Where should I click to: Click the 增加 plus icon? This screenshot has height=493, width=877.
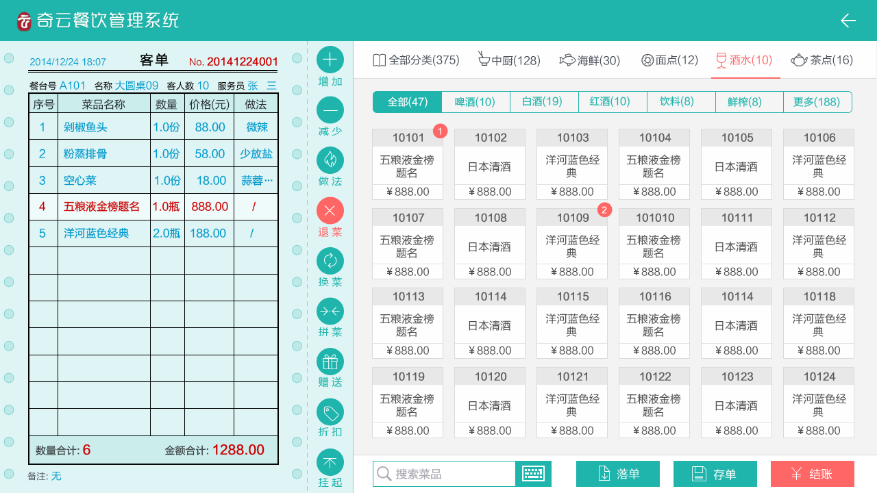click(330, 60)
